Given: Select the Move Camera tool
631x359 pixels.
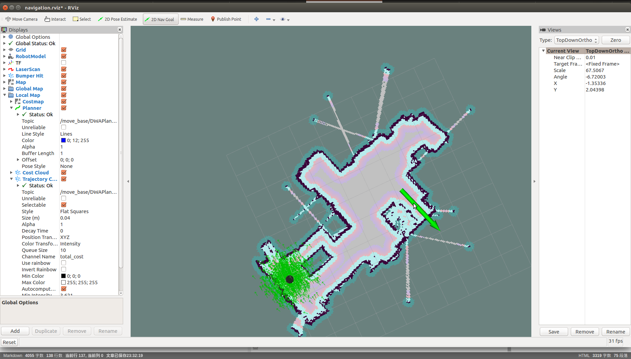Looking at the screenshot, I should tap(21, 19).
